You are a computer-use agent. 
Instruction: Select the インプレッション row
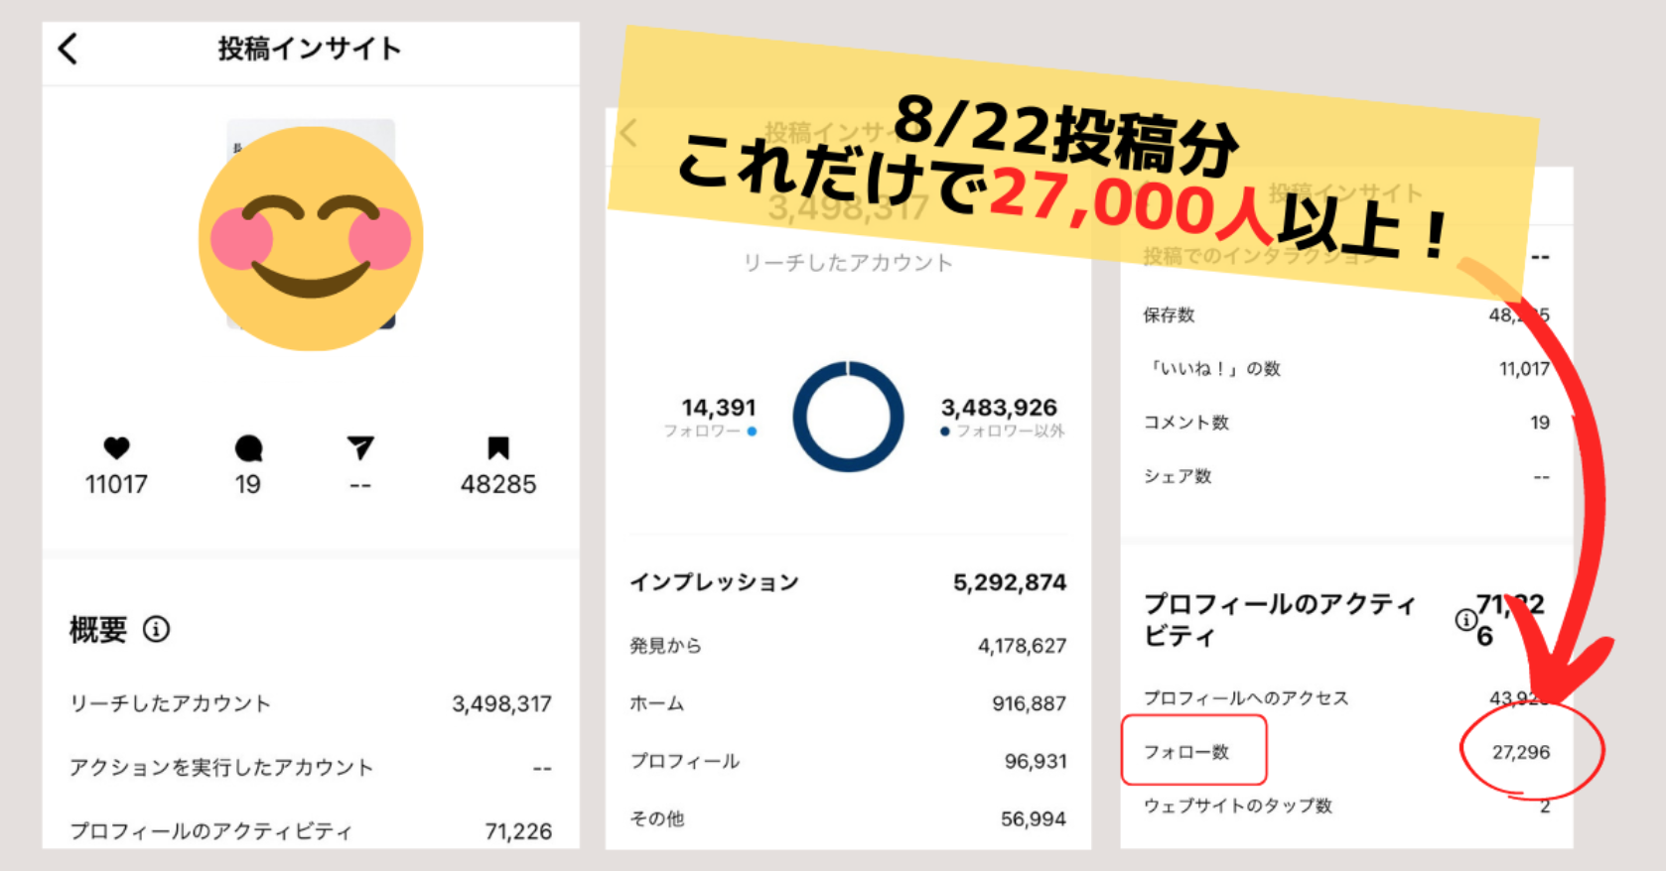click(848, 582)
